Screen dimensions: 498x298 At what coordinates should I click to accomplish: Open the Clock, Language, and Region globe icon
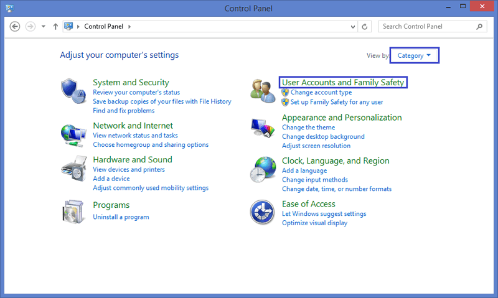263,169
